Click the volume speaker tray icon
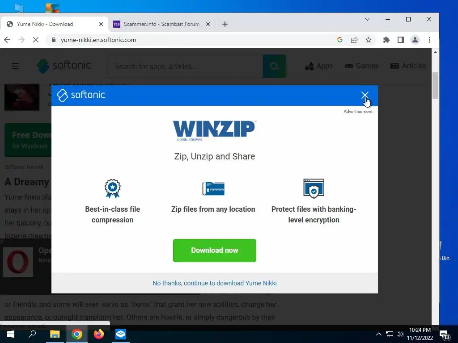The height and width of the screenshot is (343, 458). (x=400, y=334)
